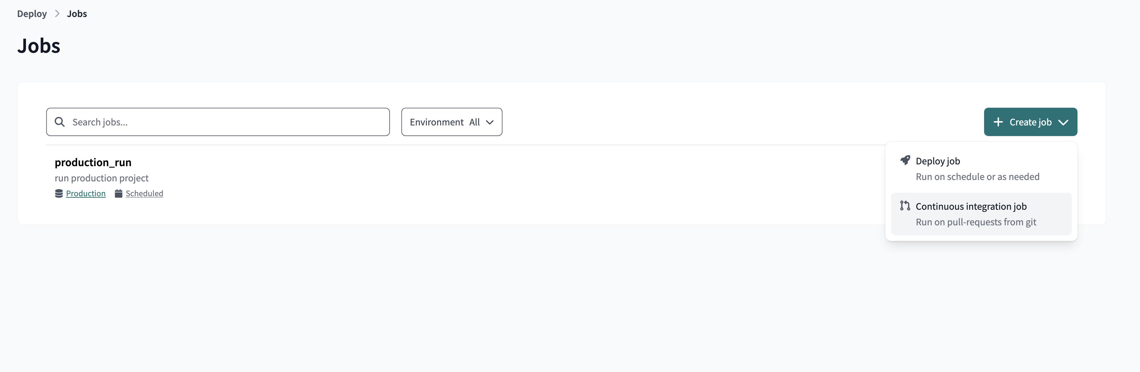The image size is (1140, 372).
Task: Click the 'run production project' description
Action: pos(101,178)
